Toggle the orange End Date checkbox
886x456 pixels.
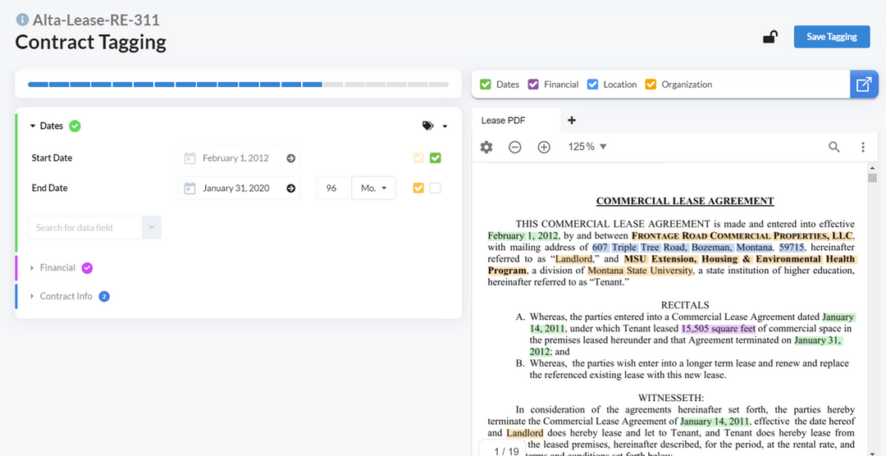(418, 188)
